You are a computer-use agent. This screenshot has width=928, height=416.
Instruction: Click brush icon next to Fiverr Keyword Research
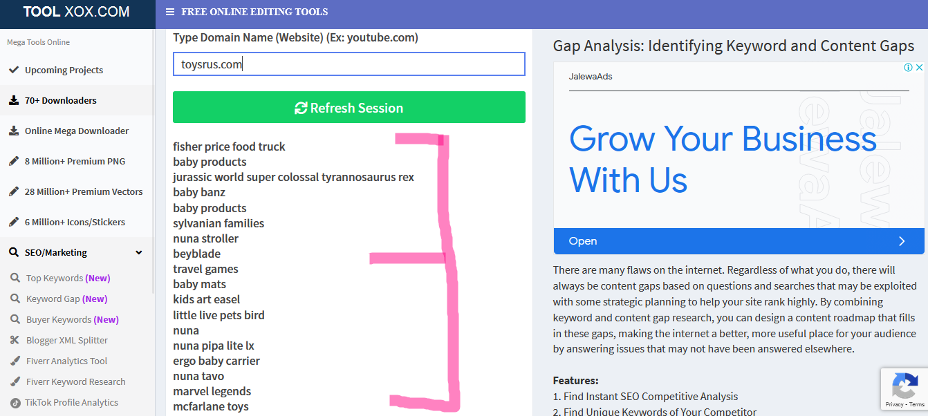pos(14,381)
